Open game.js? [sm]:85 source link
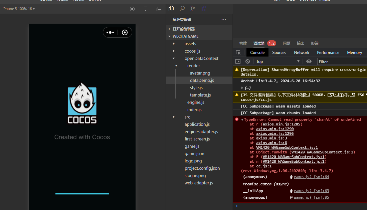The height and width of the screenshot is (210, 367). [x=311, y=197]
